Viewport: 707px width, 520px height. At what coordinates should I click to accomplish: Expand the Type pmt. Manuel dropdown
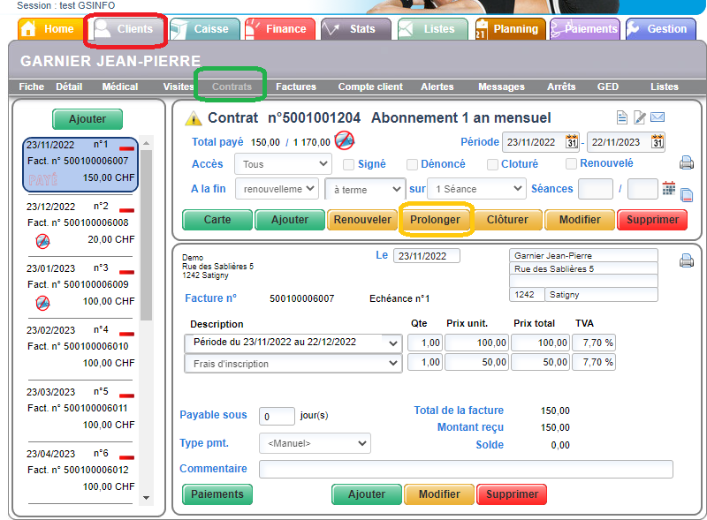[x=315, y=443]
